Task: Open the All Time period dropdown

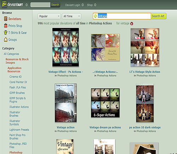Action: [x=72, y=16]
